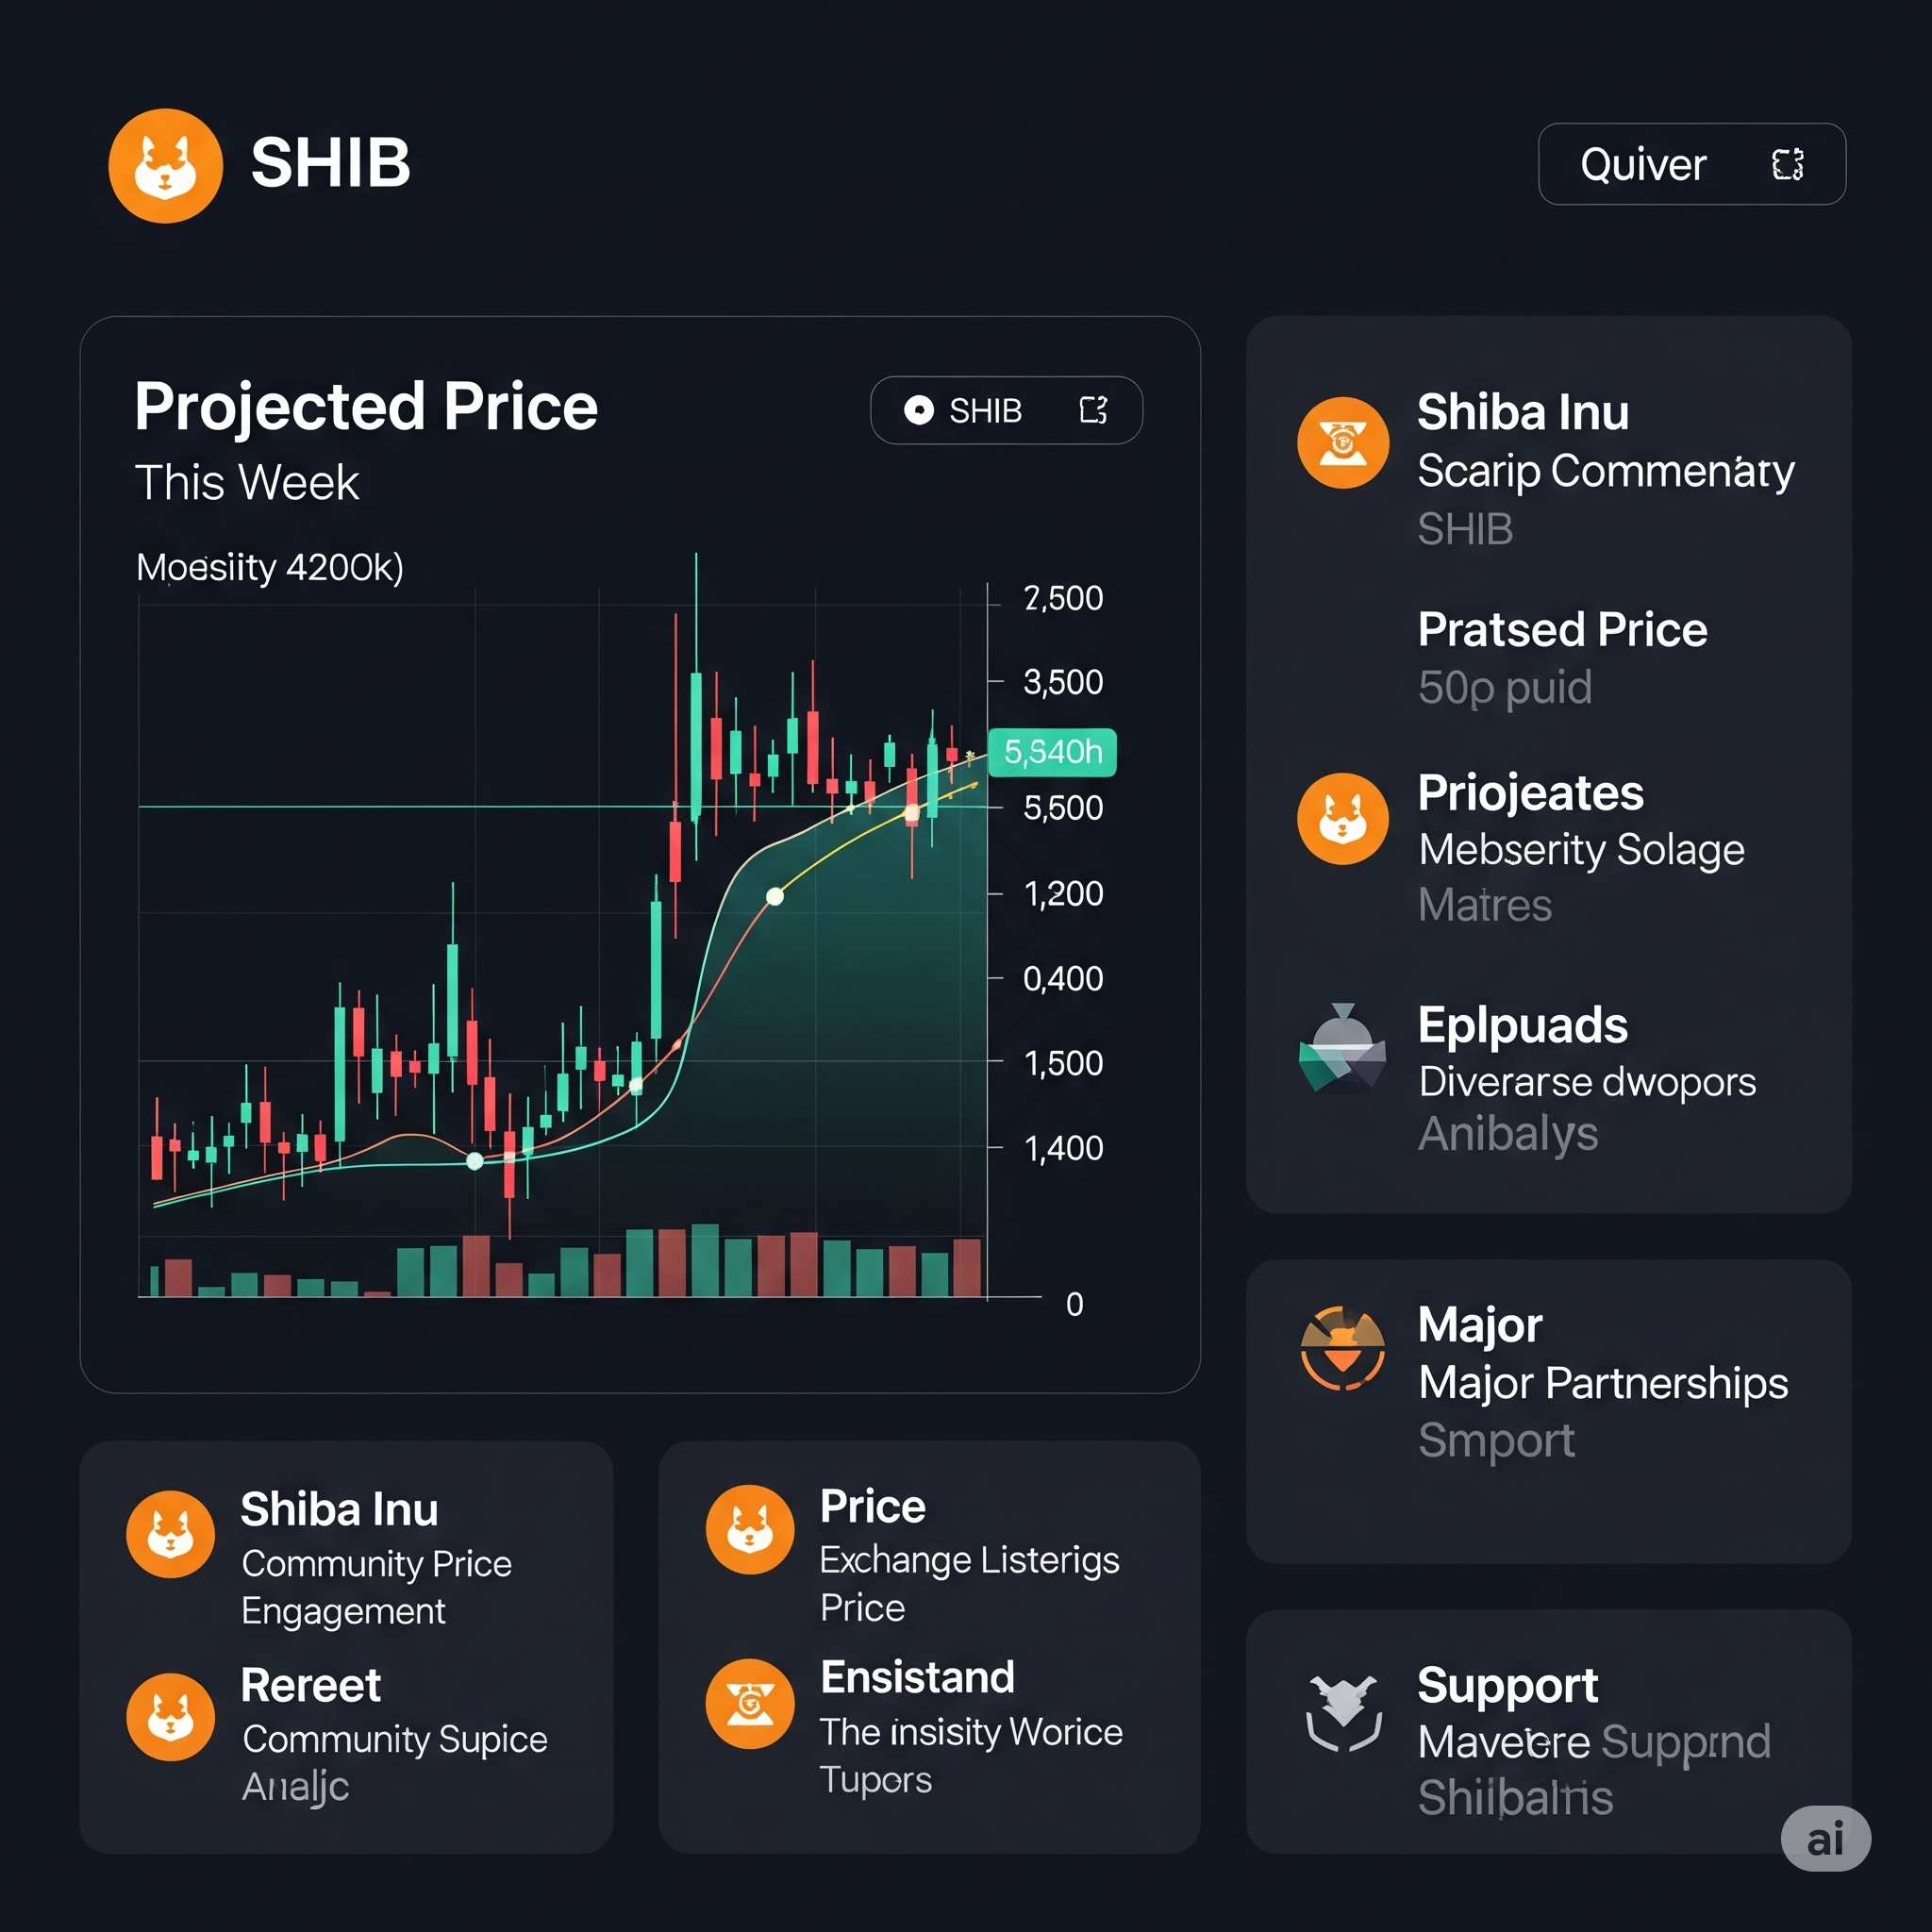
Task: Click the SHIB fox logo in header
Action: click(165, 165)
